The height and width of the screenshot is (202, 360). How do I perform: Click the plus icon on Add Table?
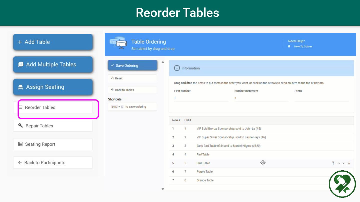click(20, 42)
